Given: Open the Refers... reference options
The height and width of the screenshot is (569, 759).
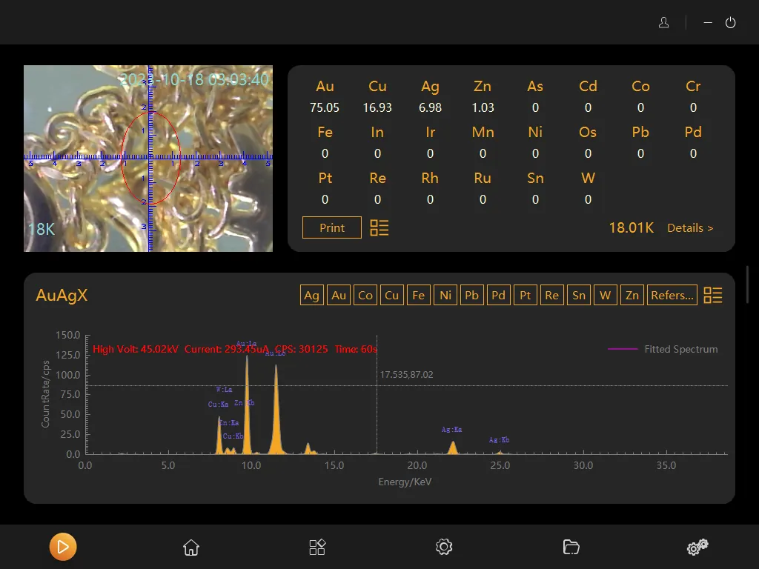Looking at the screenshot, I should click(x=672, y=296).
